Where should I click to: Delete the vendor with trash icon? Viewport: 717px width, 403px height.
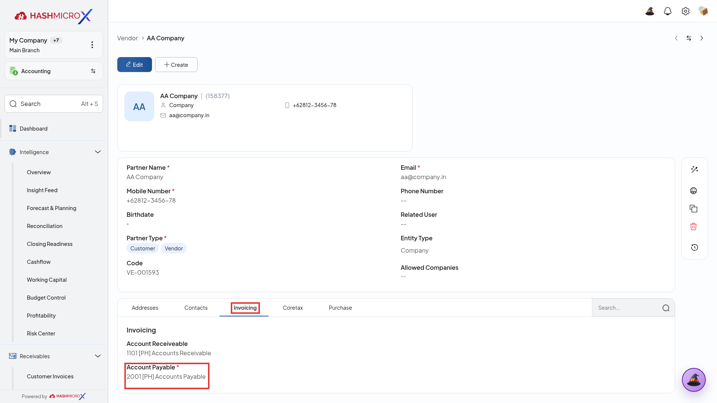pos(693,227)
